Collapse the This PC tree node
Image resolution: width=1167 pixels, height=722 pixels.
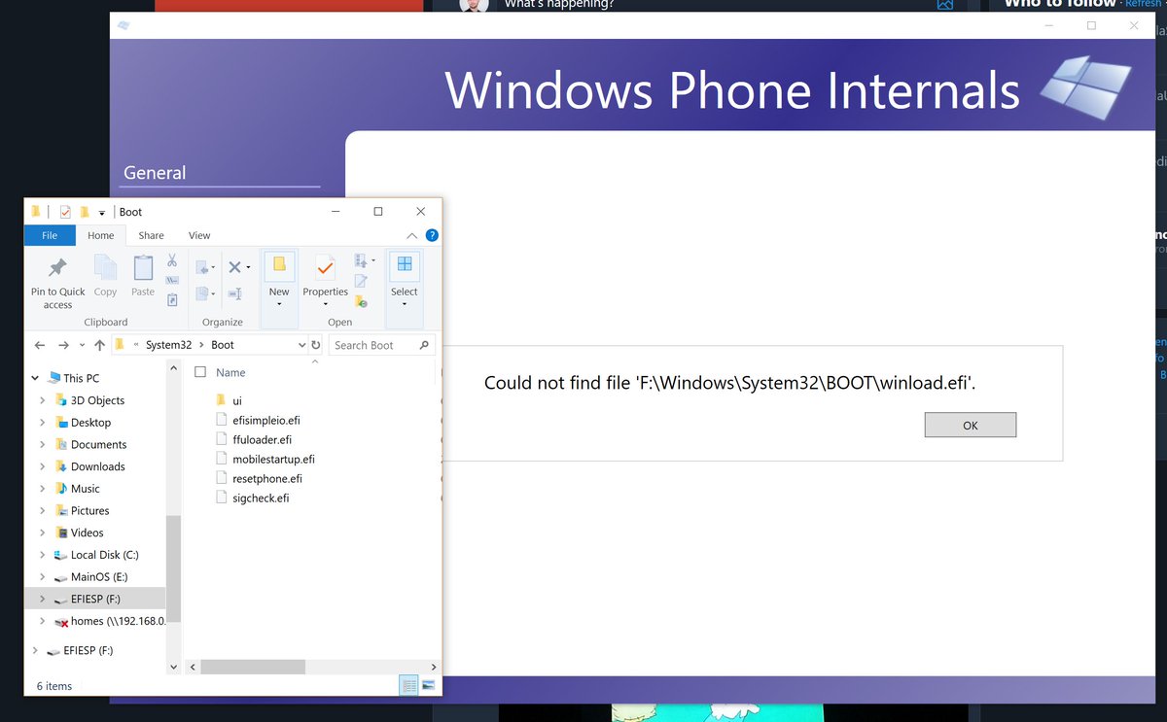click(x=35, y=378)
